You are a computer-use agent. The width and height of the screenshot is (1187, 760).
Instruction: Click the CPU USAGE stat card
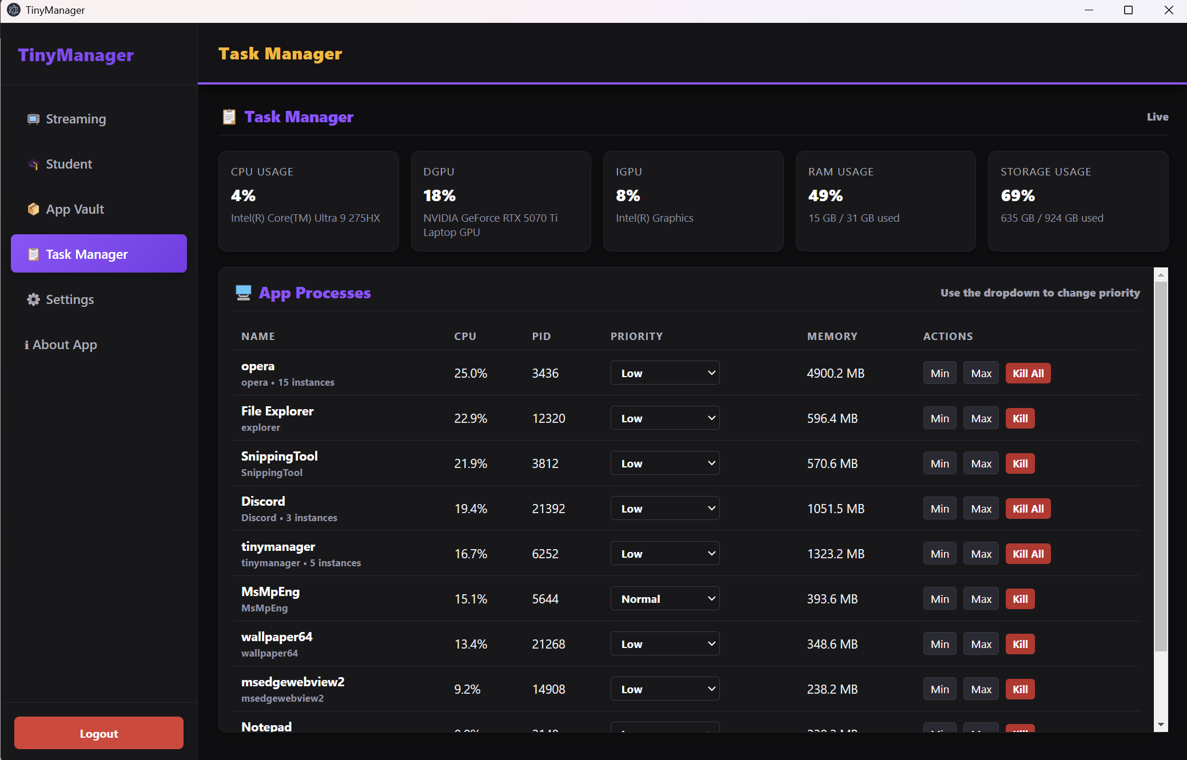pos(309,201)
